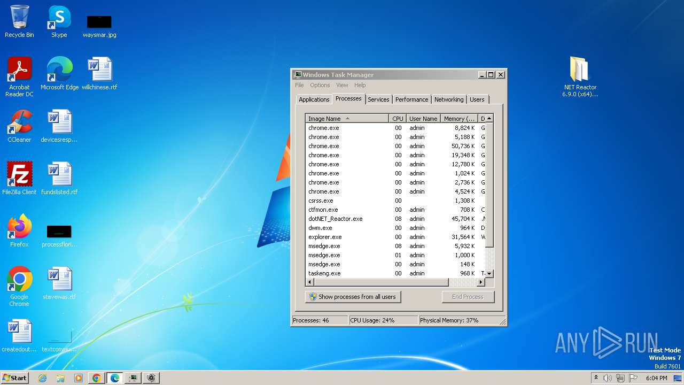Viewport: 684px width, 385px height.
Task: Click the network tray icon
Action: pyautogui.click(x=620, y=378)
